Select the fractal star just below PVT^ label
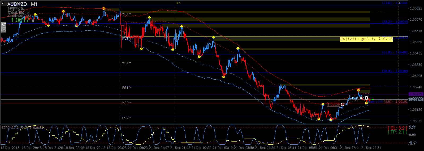424x151 pixels. point(141,49)
